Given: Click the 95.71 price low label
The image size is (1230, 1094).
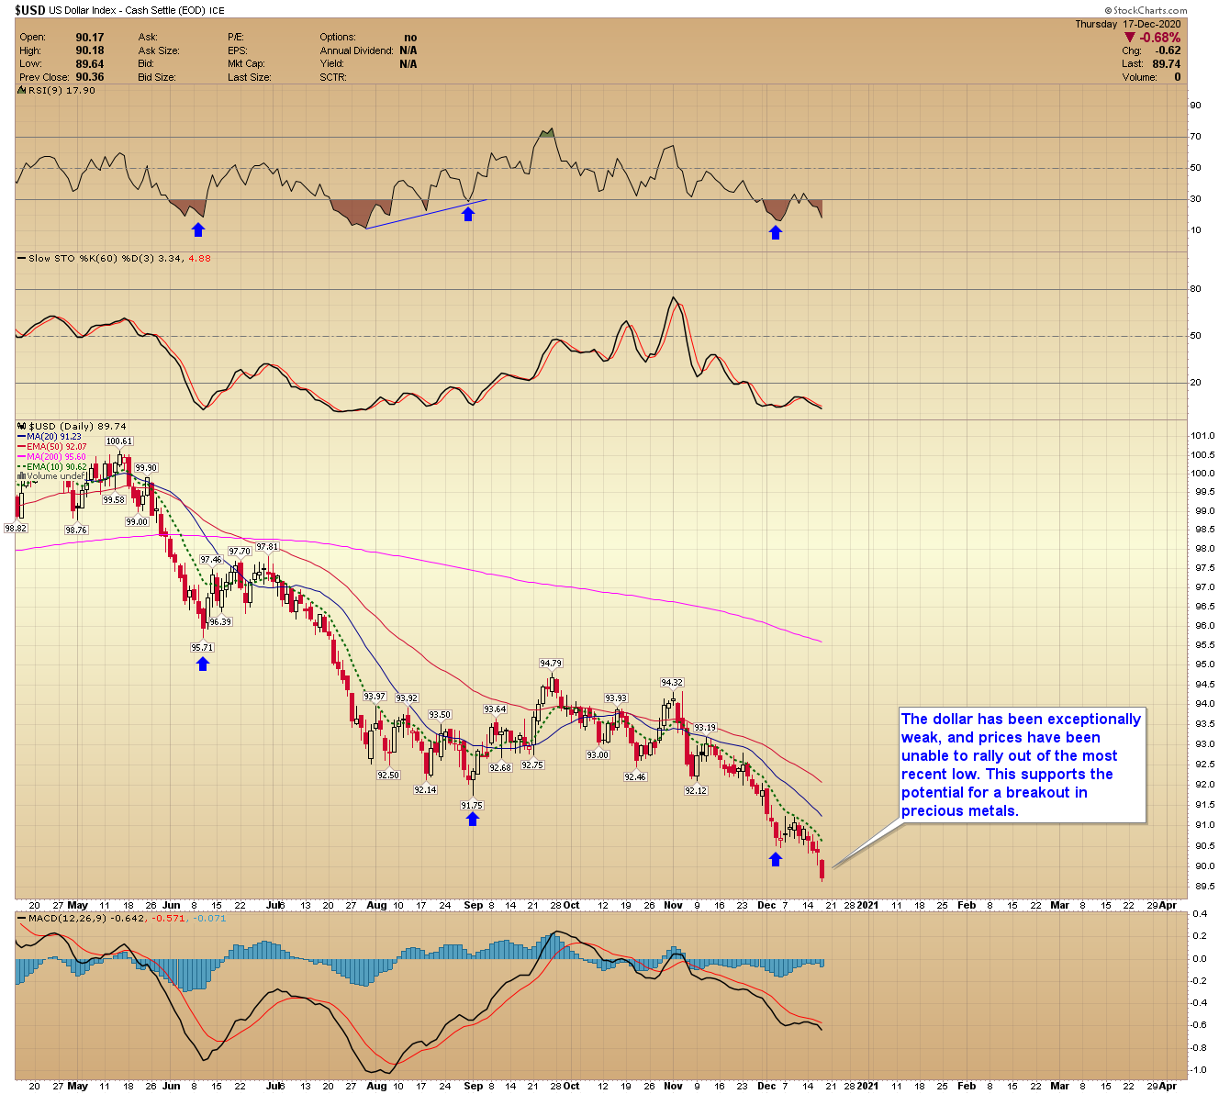Looking at the screenshot, I should pos(202,648).
